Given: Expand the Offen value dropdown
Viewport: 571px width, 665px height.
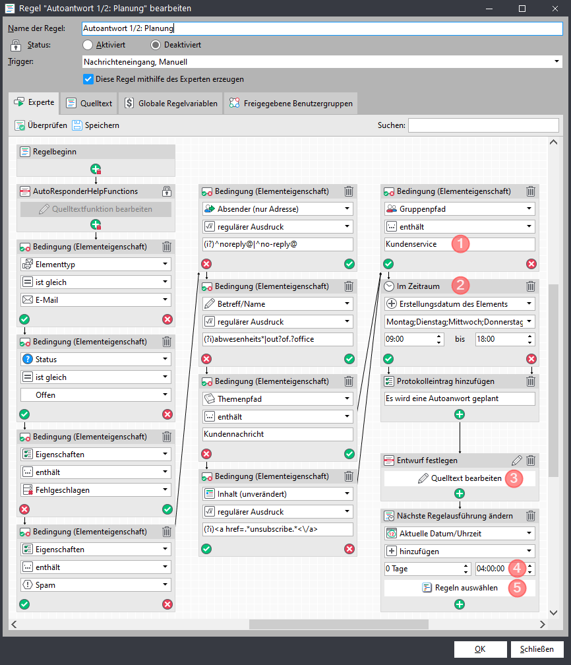Looking at the screenshot, I should tap(96, 395).
